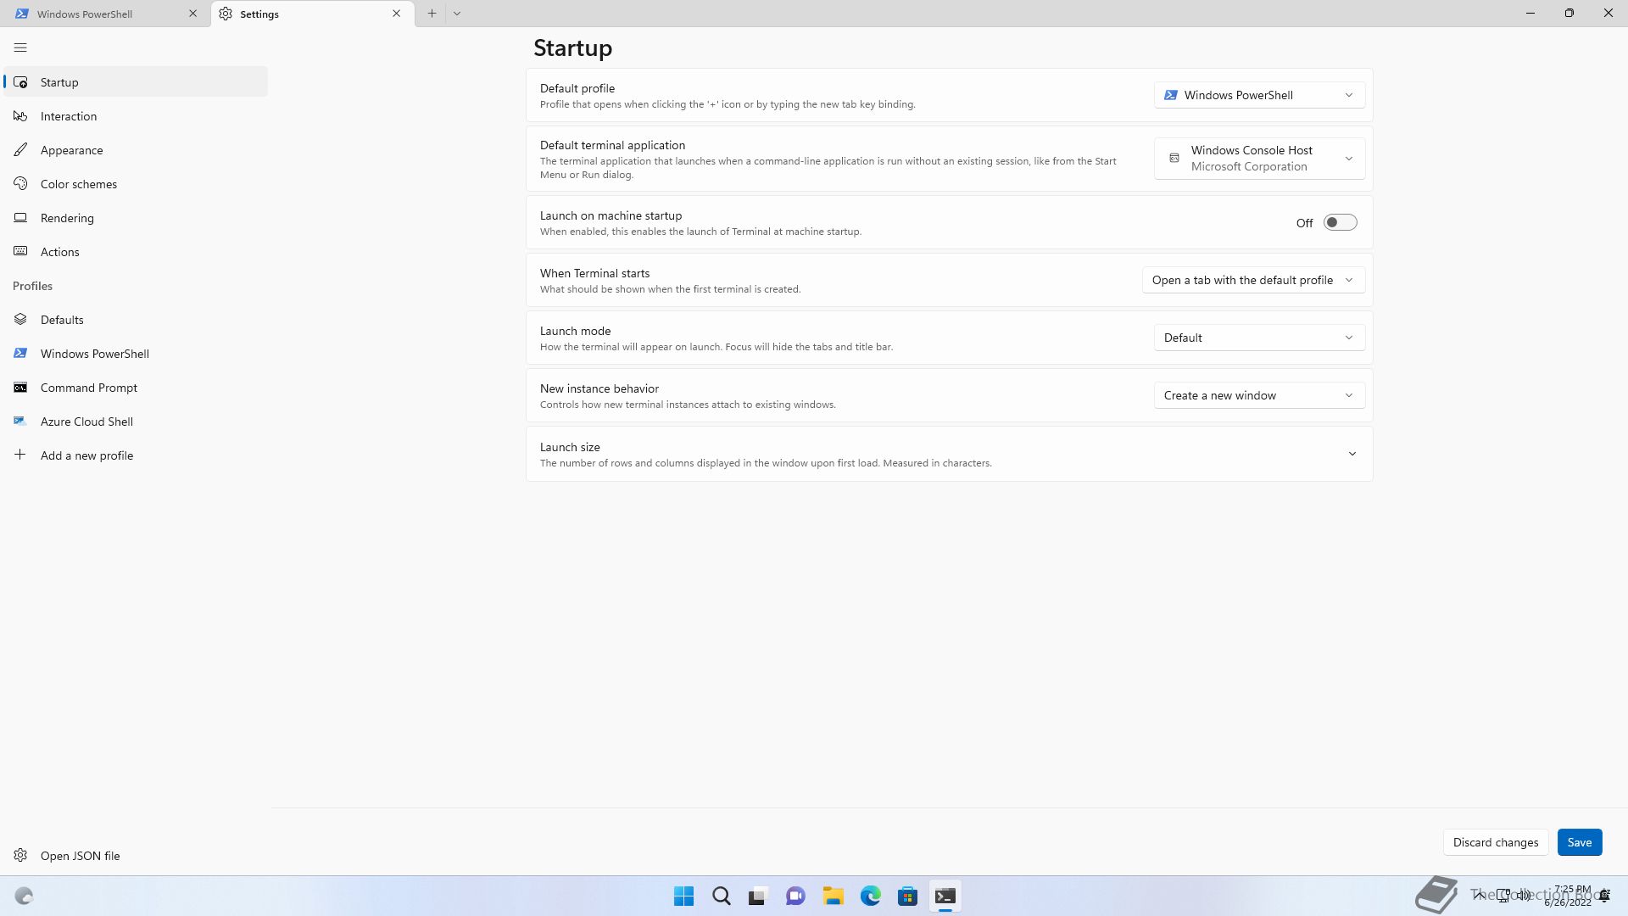The height and width of the screenshot is (916, 1628).
Task: Open Command Prompt profile settings
Action: (136, 388)
